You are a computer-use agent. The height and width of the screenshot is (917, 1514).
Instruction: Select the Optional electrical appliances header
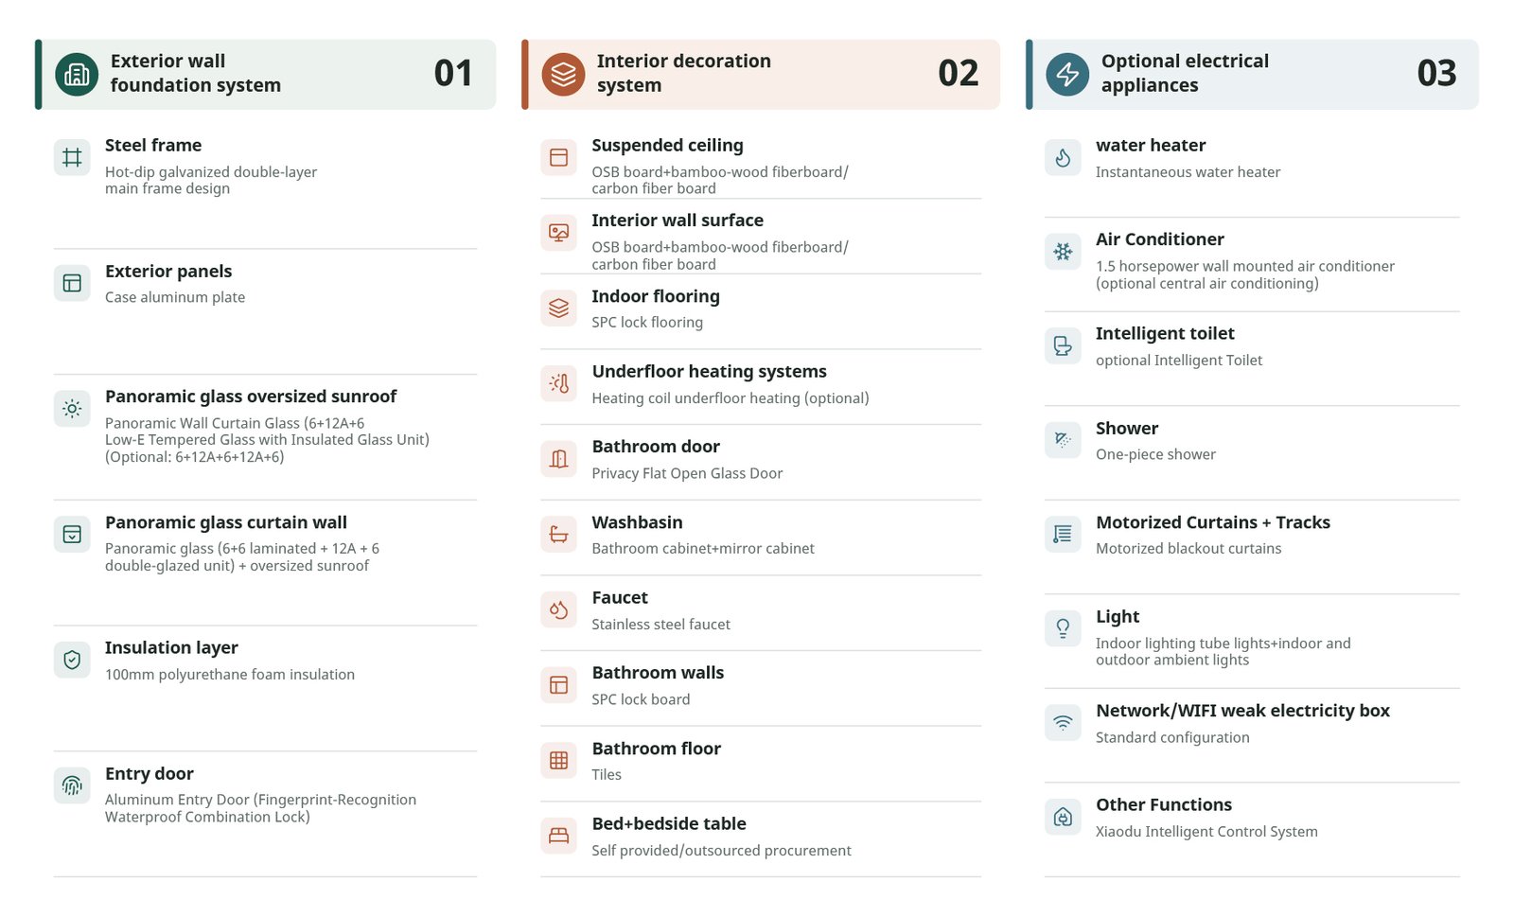coord(1252,74)
